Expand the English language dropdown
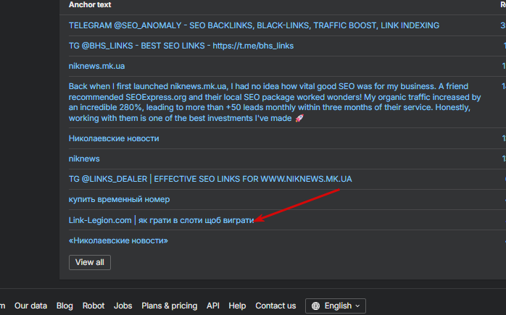The height and width of the screenshot is (315, 506). click(336, 306)
